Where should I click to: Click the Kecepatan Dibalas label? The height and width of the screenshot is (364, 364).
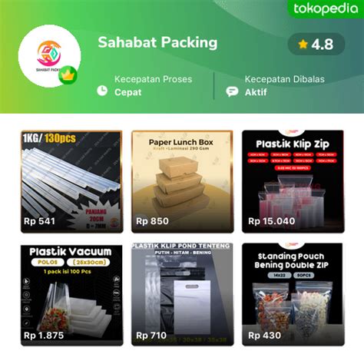285,79
